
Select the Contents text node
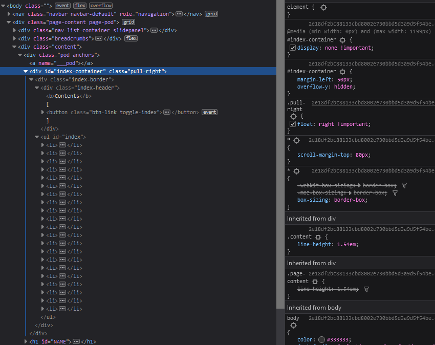click(67, 96)
